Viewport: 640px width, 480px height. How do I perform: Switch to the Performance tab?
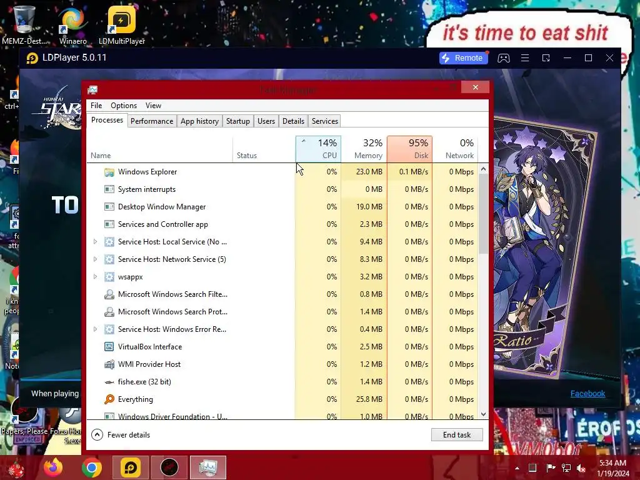[x=152, y=121]
